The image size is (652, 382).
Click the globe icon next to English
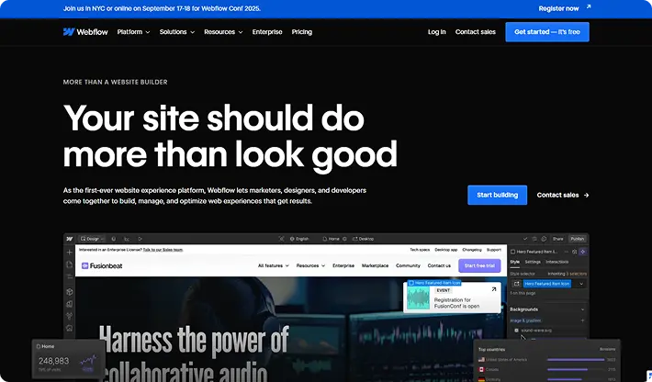click(292, 239)
